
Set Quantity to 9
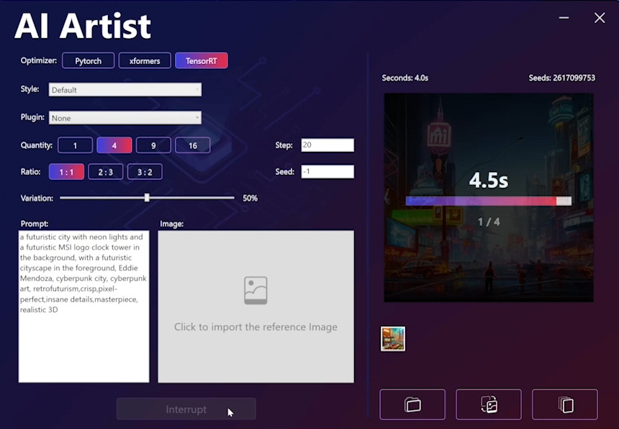(153, 145)
